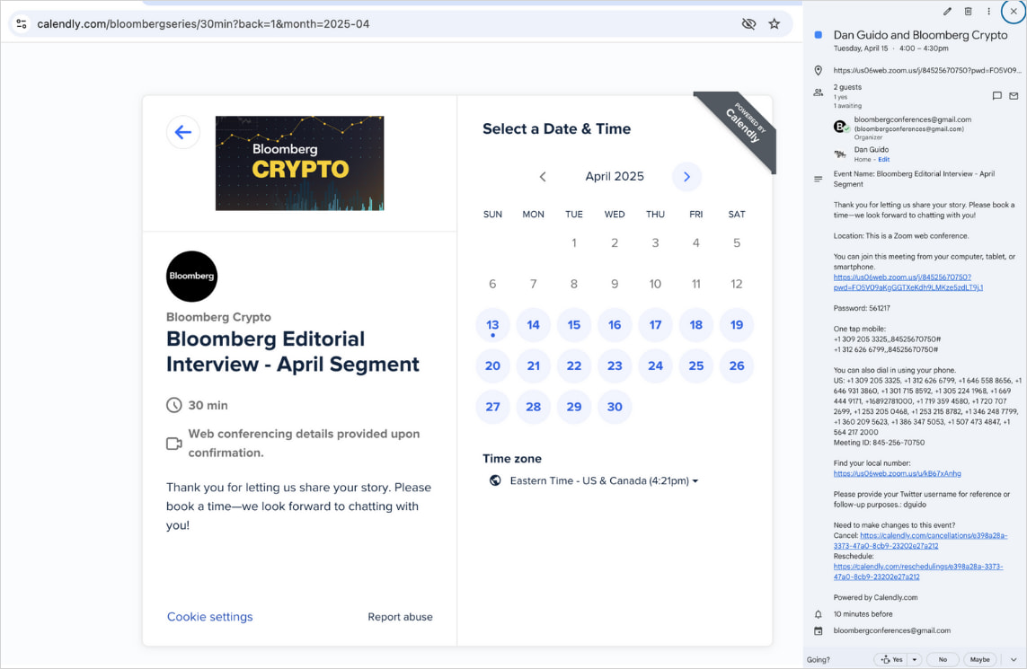Email guests via the envelope icon

click(x=1015, y=96)
